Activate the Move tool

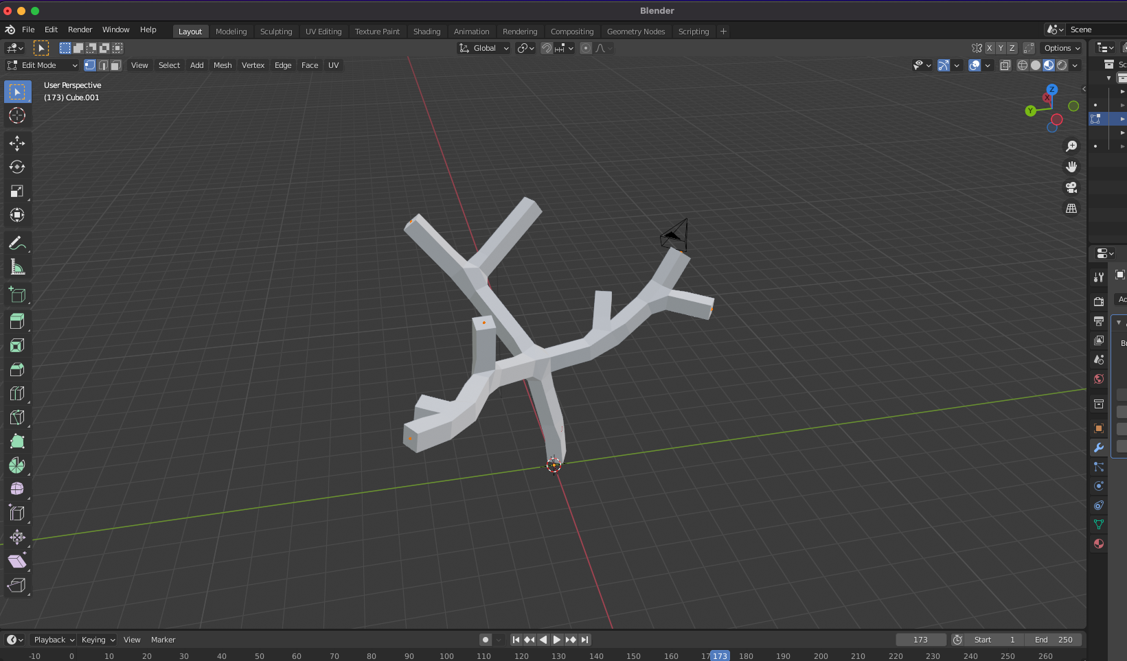17,143
